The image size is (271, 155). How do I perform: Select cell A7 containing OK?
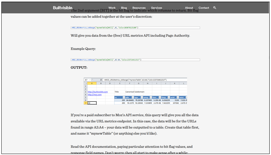(x=92, y=103)
